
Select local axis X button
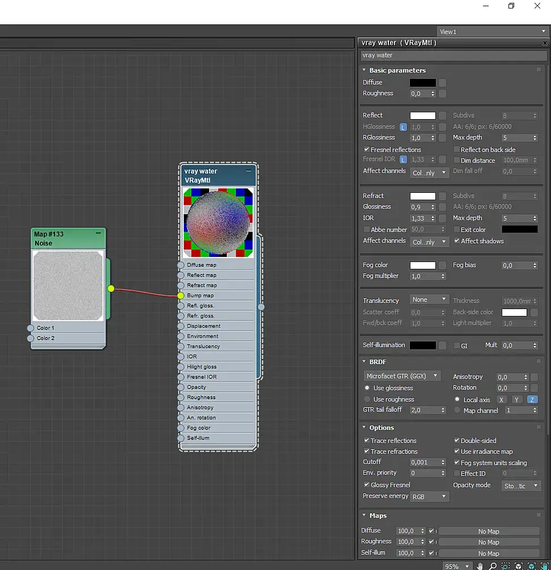(x=501, y=399)
